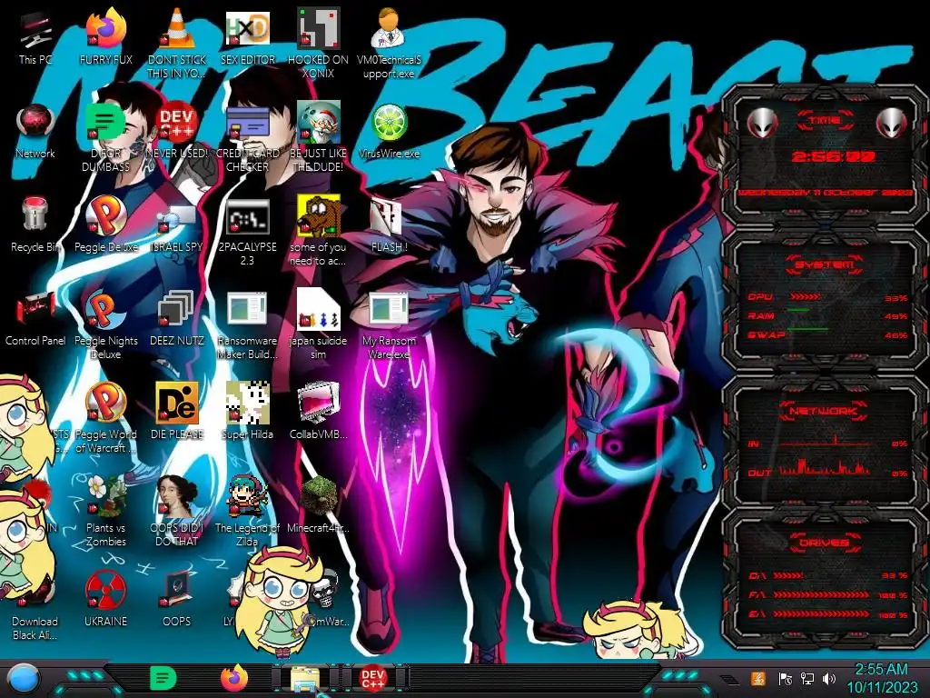Open the DIE PLEASE gold De icon

[177, 404]
